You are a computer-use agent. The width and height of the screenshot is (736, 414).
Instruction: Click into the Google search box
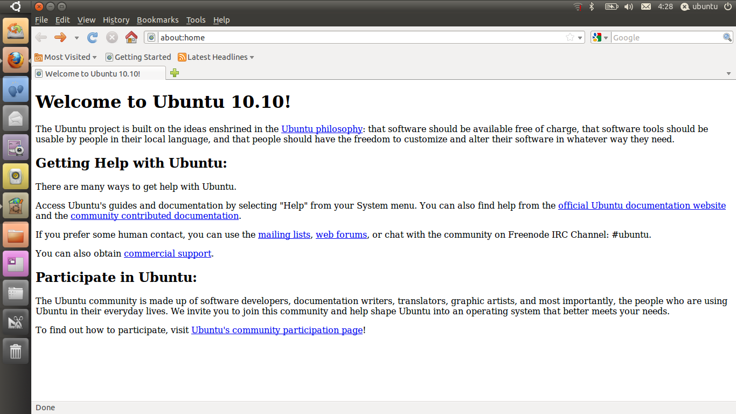pos(667,37)
